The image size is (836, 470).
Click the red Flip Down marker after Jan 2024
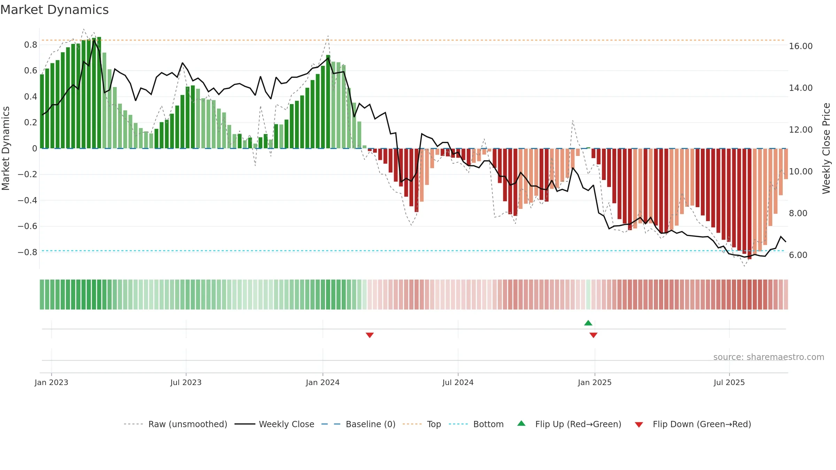[370, 335]
